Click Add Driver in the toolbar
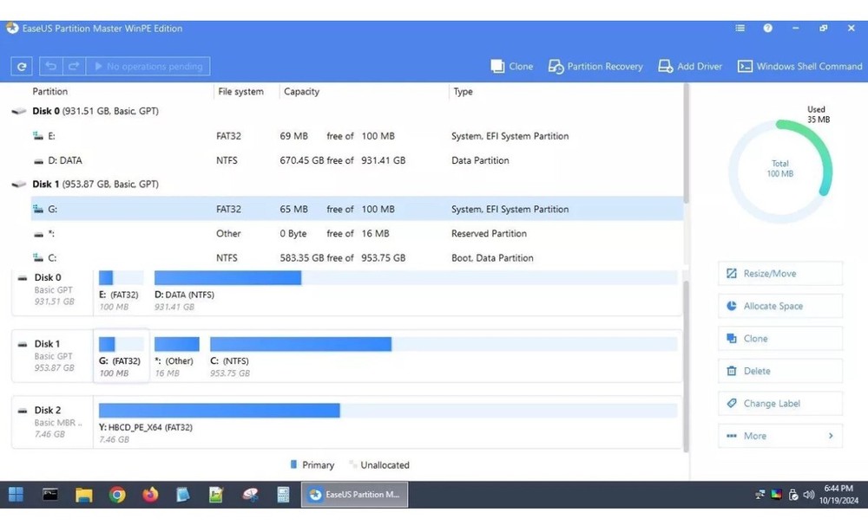Screen dimensions: 868x532 click(690, 66)
